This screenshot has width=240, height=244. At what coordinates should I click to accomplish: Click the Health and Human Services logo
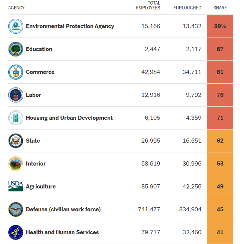pos(16,232)
